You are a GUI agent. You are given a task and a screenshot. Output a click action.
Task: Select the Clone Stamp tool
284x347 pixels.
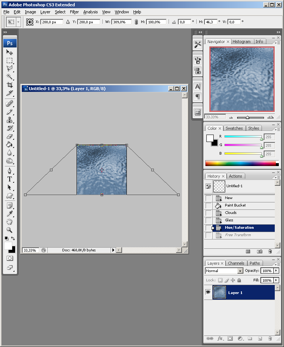point(10,120)
